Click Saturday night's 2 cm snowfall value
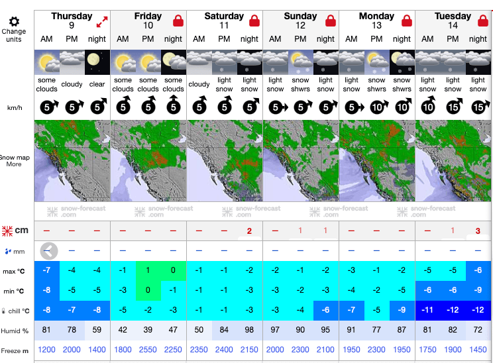The image size is (493, 363). (x=249, y=231)
